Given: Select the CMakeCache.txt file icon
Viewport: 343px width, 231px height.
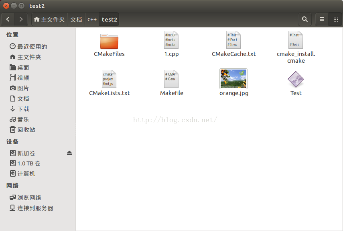Looking at the screenshot, I should coord(233,40).
